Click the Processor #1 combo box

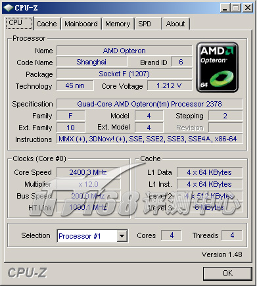point(92,236)
